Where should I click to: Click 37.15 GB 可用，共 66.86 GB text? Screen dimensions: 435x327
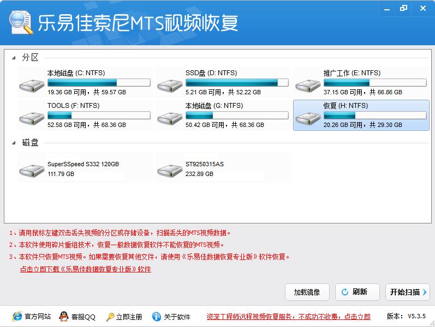(363, 92)
